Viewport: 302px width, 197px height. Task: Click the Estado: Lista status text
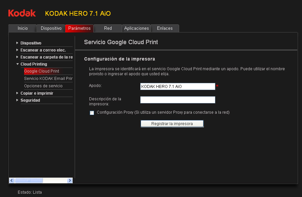click(30, 192)
